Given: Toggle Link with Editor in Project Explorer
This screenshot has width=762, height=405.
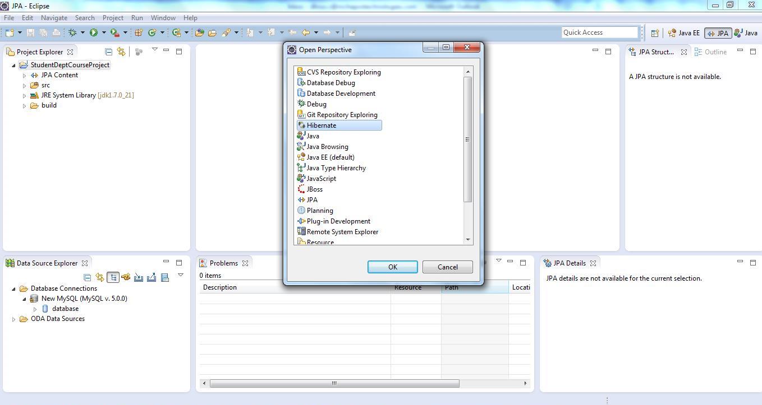Looking at the screenshot, I should (121, 52).
